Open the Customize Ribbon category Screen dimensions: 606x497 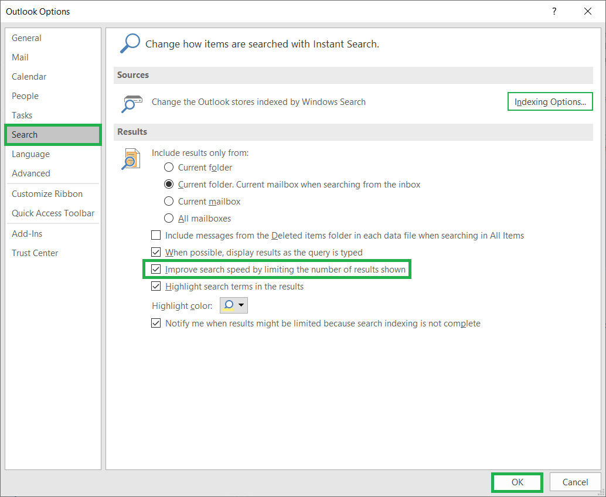[53, 193]
